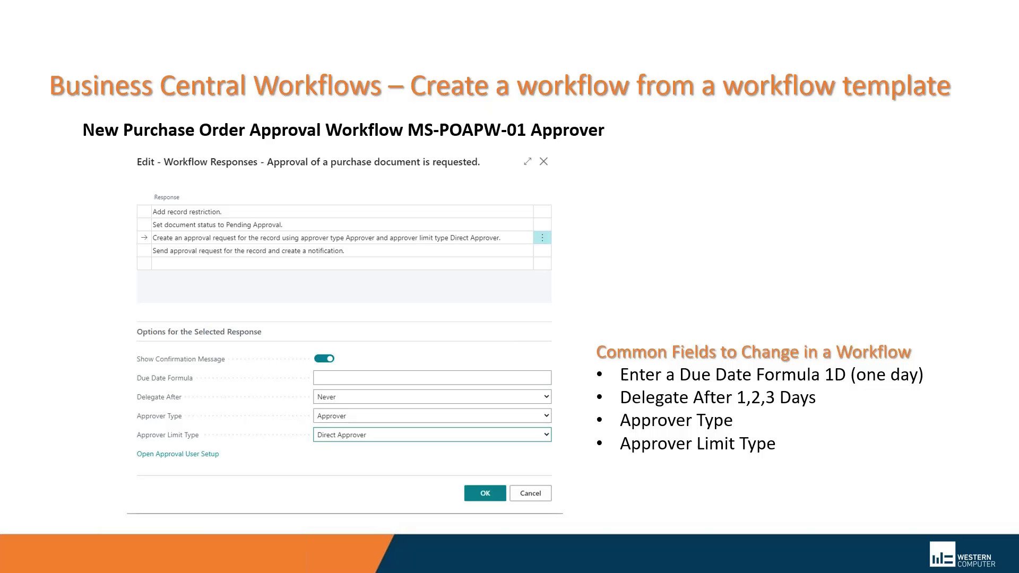The height and width of the screenshot is (573, 1019).
Task: Open the Approver Limit Type dropdown
Action: coord(546,435)
